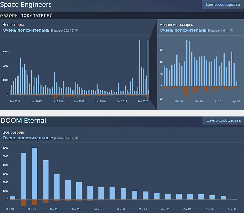Screen dimensions: 244x213
Task: Click Mar 25 axis label in DOOM chart
Action: tap(76, 209)
